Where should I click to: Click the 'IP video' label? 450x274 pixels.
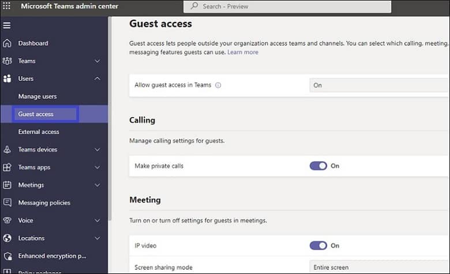pos(145,246)
